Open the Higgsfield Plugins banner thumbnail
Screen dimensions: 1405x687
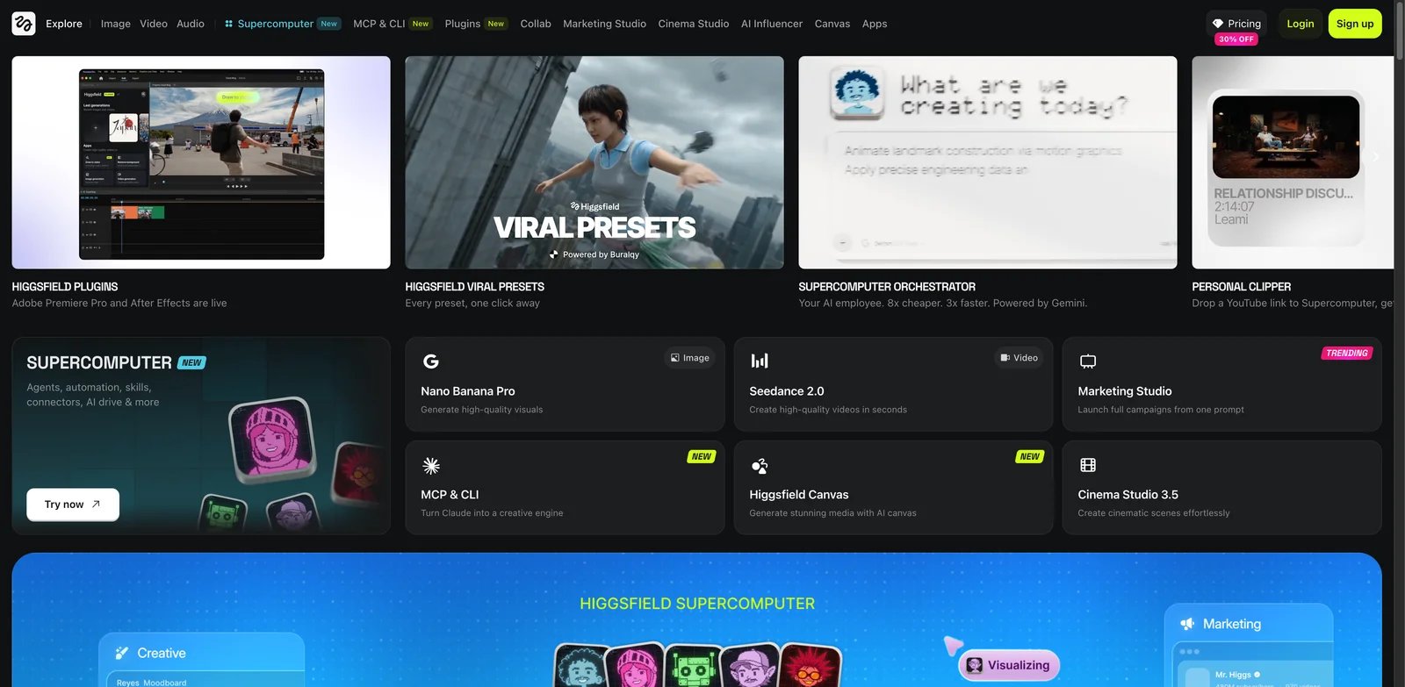[x=201, y=162]
